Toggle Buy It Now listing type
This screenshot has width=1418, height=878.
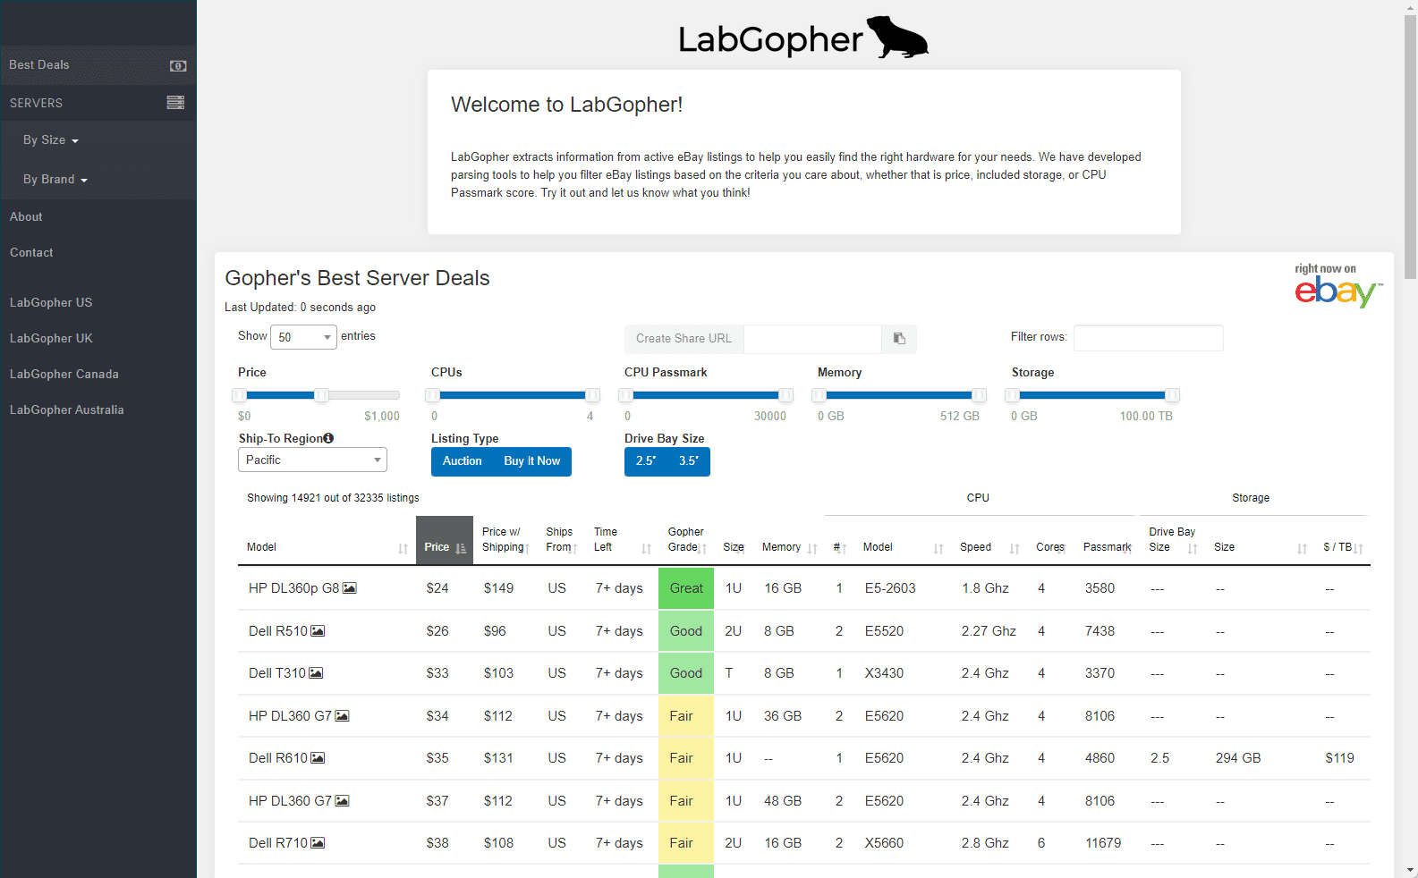[532, 461]
